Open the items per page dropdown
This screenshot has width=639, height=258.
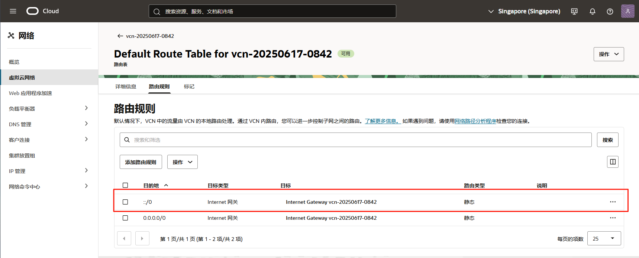pos(604,238)
